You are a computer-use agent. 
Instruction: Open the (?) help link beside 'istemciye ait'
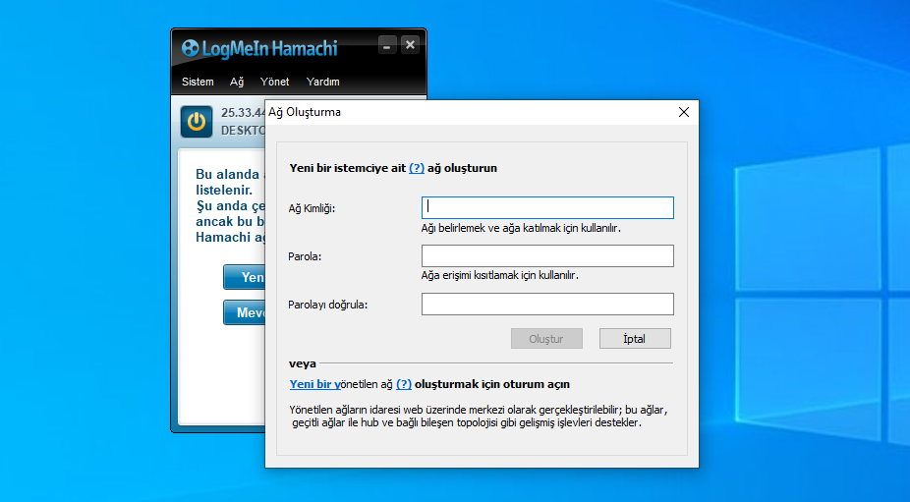(x=417, y=168)
